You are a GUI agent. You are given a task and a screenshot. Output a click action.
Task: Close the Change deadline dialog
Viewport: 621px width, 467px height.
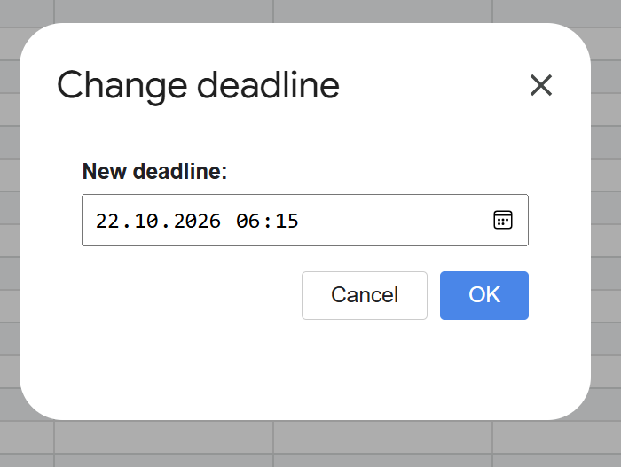point(540,85)
